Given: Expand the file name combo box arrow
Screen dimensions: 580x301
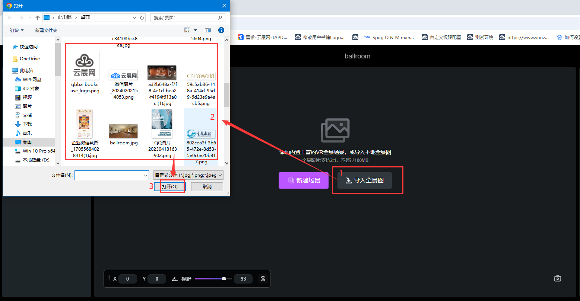Looking at the screenshot, I should coord(146,175).
